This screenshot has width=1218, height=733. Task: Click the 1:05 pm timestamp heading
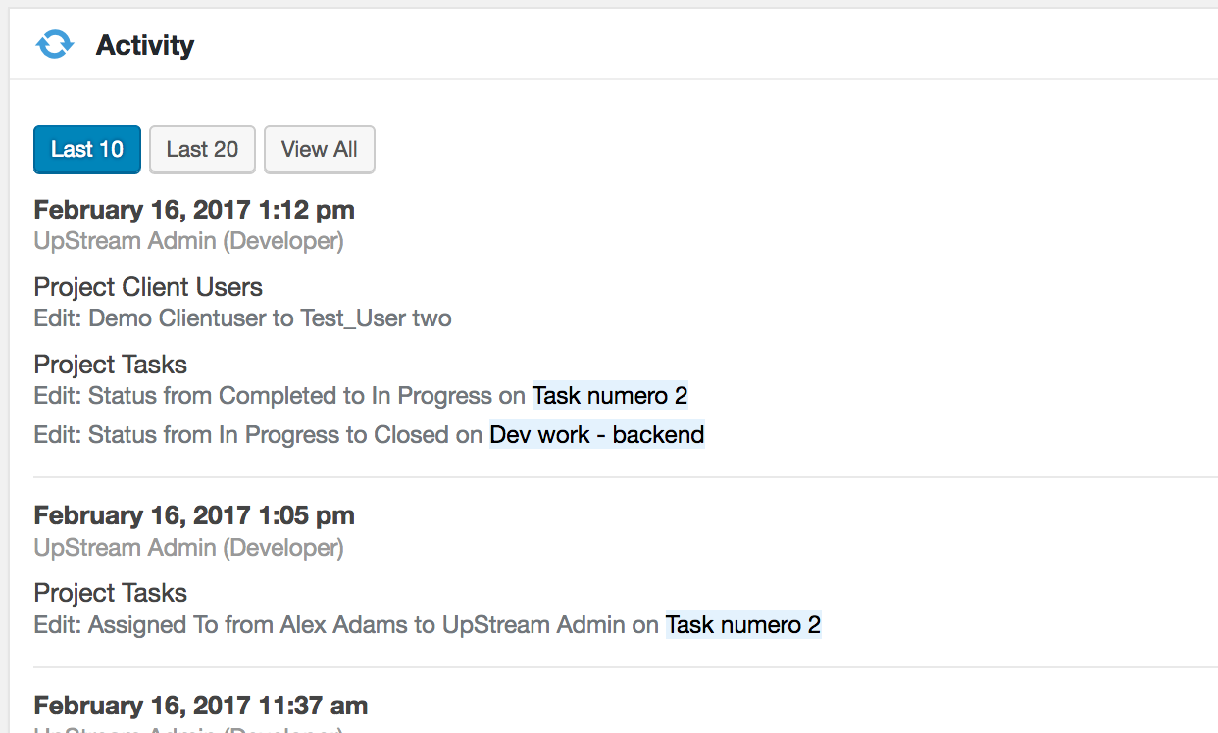(194, 515)
